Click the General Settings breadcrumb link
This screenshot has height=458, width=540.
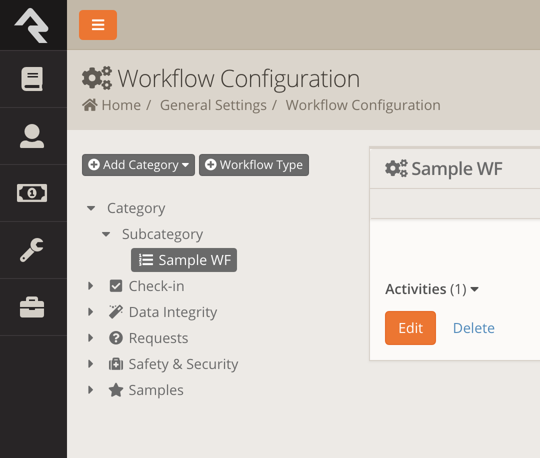[x=212, y=105]
